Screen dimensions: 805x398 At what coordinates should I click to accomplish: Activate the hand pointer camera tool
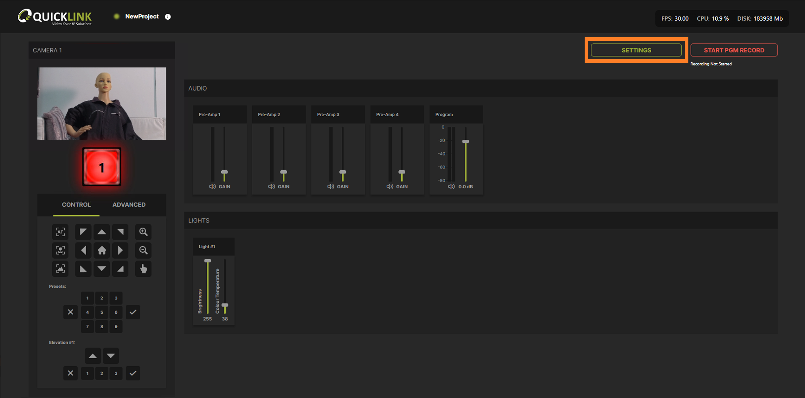coord(143,268)
